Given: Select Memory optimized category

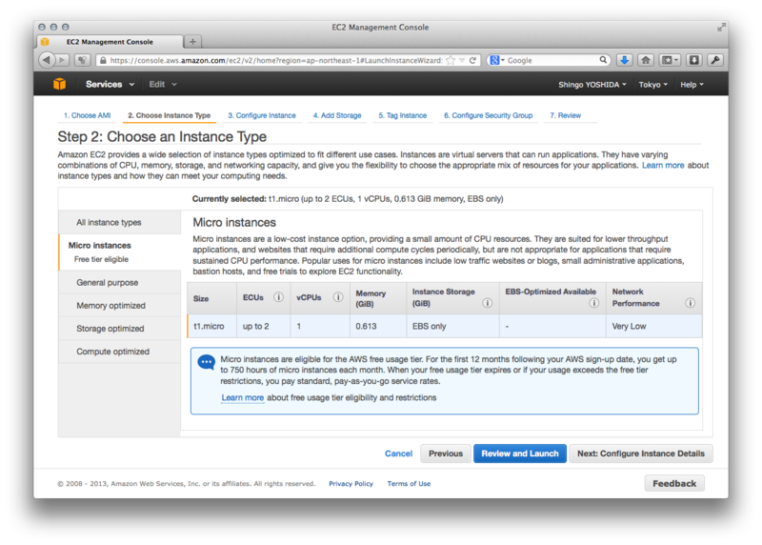Looking at the screenshot, I should click(x=120, y=305).
